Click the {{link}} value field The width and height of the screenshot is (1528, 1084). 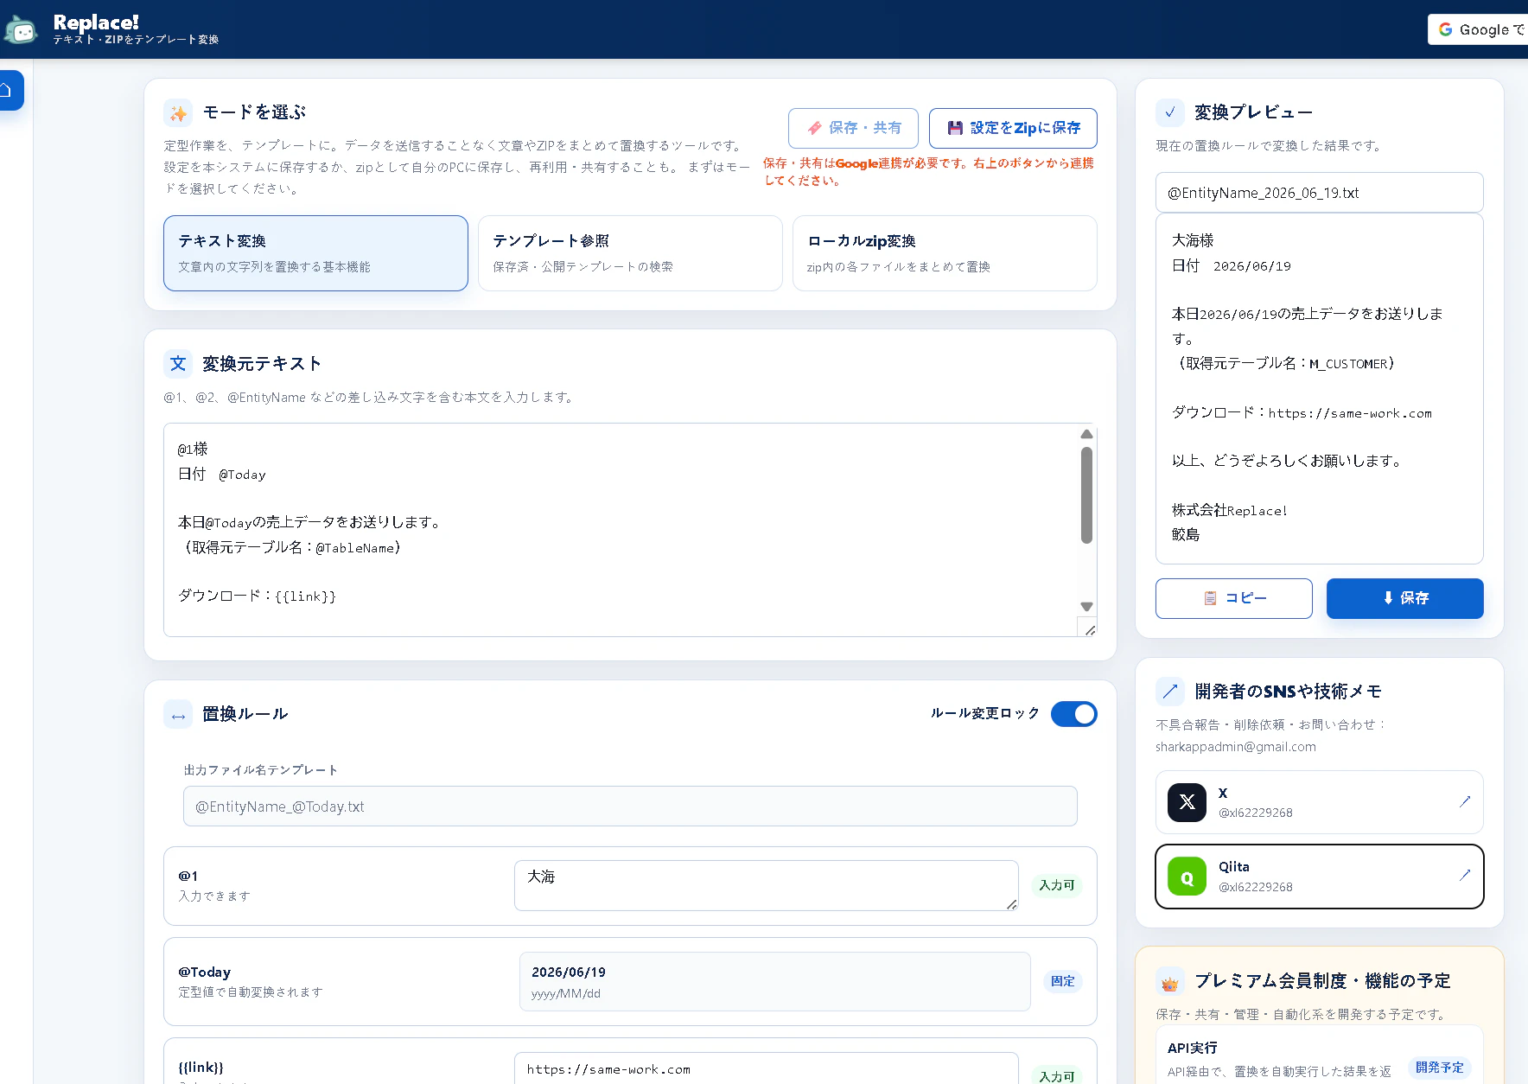coord(767,1069)
